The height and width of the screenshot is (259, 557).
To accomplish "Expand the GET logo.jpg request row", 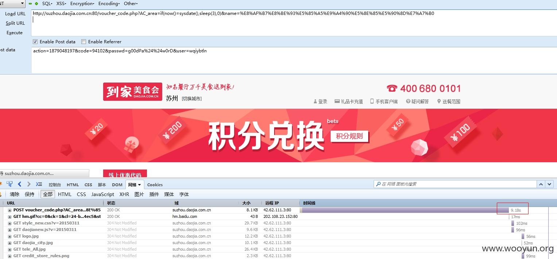I will [10, 236].
